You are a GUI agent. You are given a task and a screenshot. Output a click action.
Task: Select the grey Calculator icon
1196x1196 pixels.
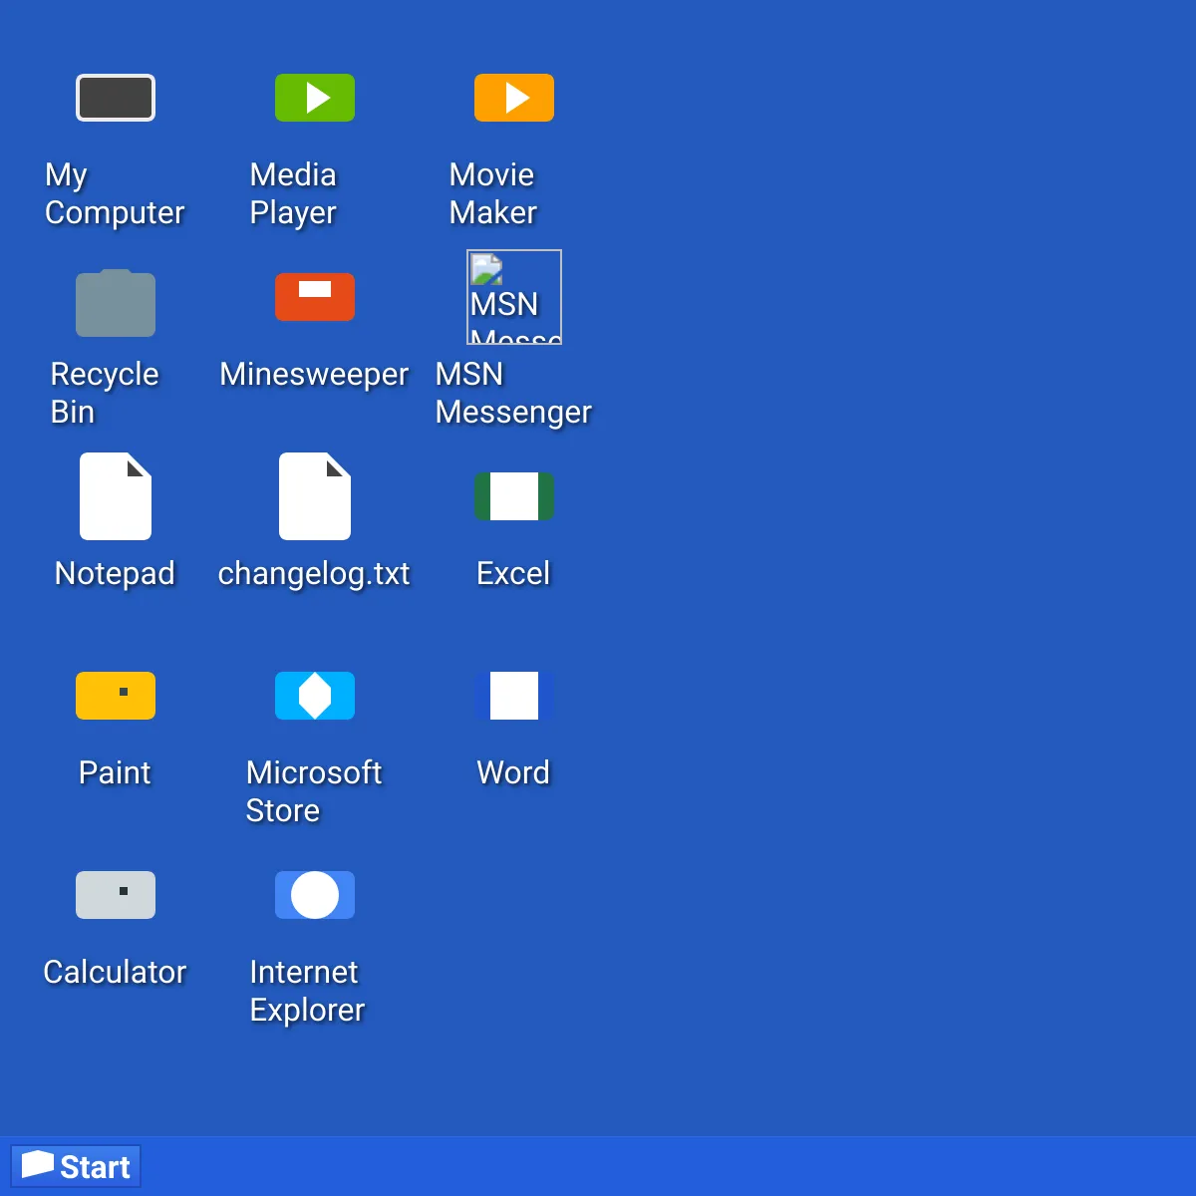coord(116,895)
